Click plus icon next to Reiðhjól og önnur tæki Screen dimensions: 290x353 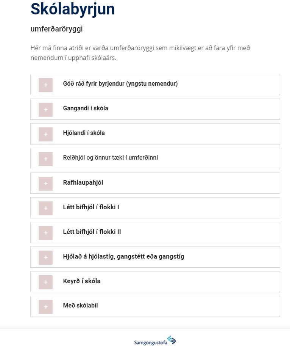pyautogui.click(x=46, y=159)
